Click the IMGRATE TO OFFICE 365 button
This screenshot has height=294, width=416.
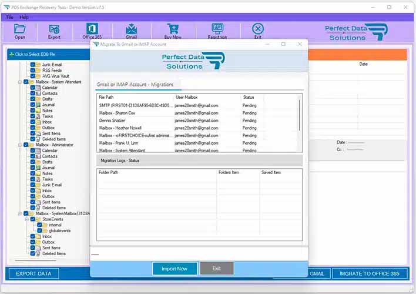(x=370, y=274)
